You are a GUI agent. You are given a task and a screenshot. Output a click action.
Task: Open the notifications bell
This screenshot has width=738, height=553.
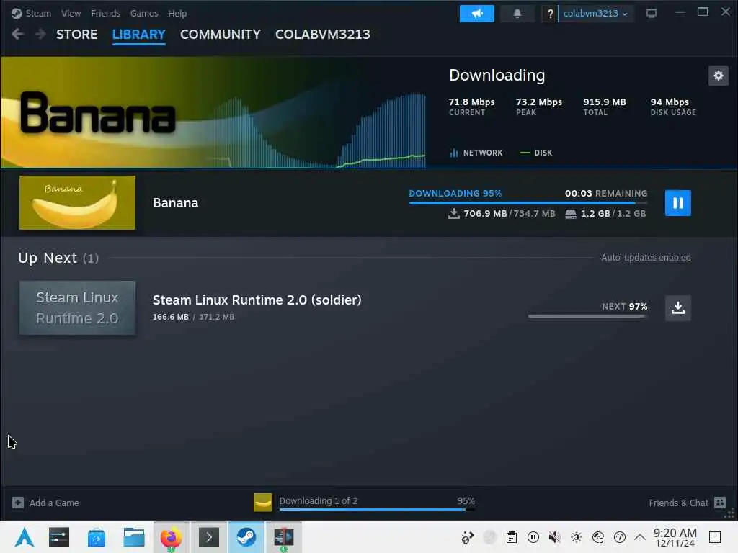coord(517,14)
